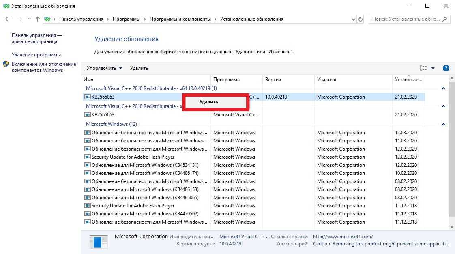Click the search magnifier icon
455x254 pixels.
point(445,19)
